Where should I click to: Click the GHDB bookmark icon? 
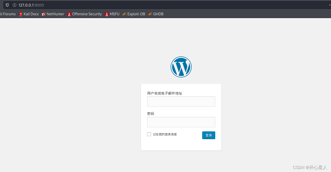pos(150,14)
